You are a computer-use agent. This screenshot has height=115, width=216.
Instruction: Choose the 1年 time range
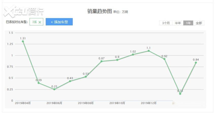tap(188, 23)
